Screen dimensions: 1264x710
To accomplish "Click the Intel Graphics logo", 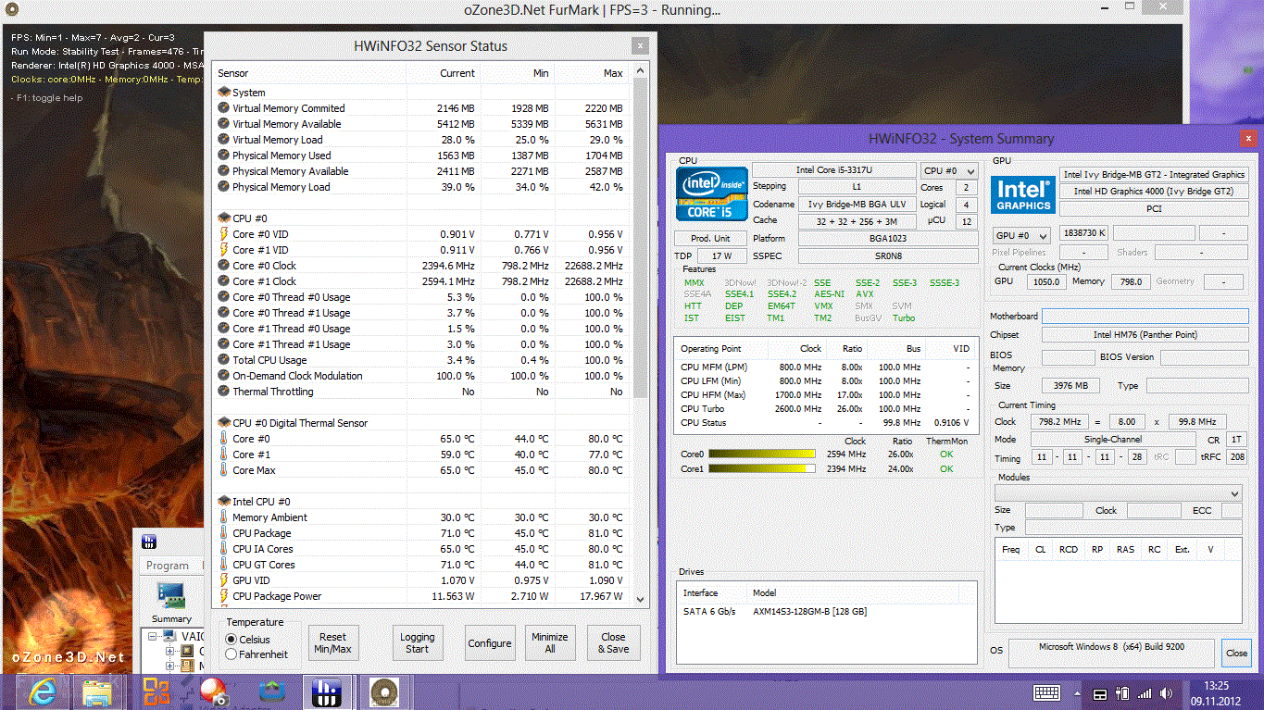I will pos(1023,193).
